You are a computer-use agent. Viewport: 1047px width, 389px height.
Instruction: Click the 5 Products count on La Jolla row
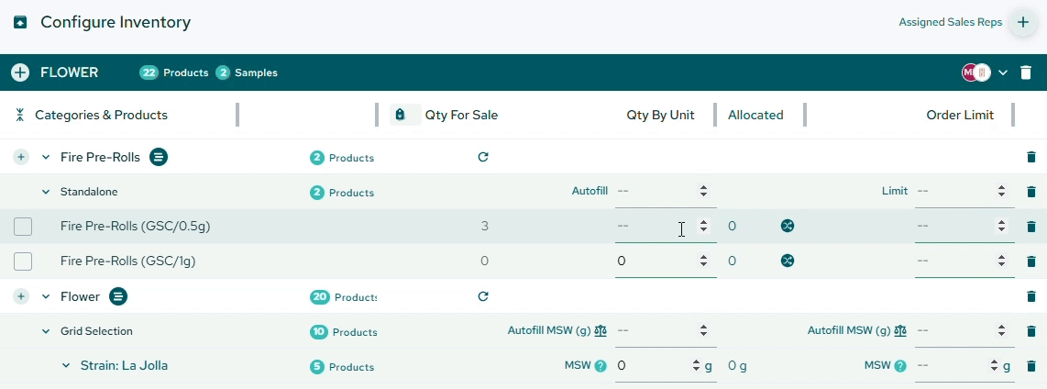click(x=342, y=366)
